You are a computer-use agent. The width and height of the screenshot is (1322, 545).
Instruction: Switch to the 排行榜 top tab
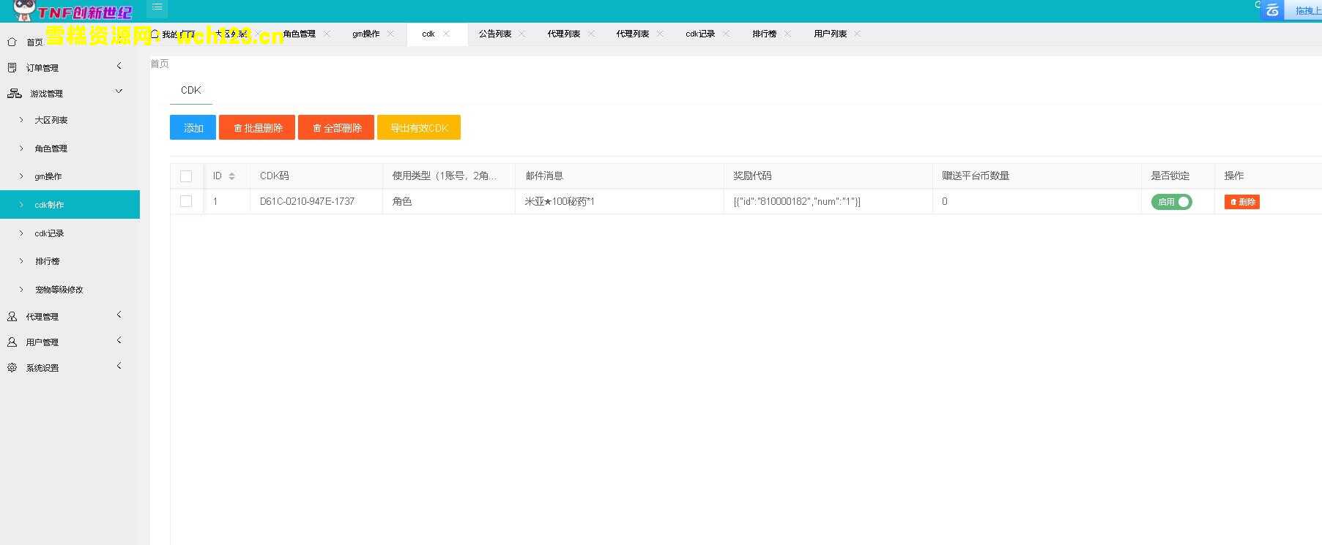tap(764, 34)
